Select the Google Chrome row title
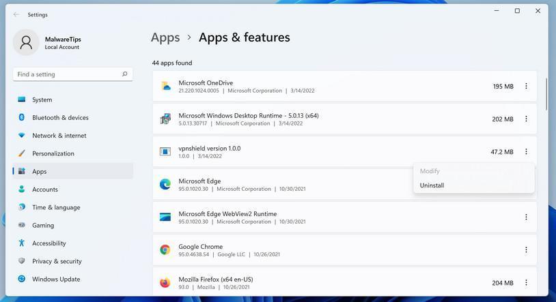The width and height of the screenshot is (556, 302). coord(201,247)
